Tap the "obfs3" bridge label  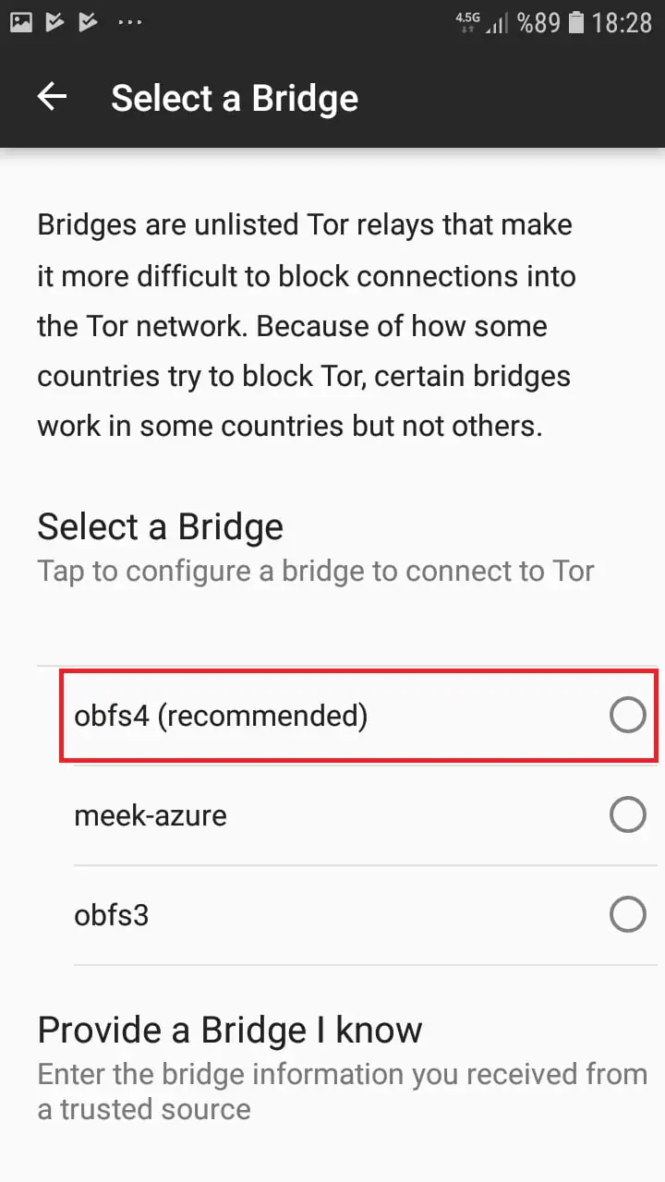click(112, 915)
